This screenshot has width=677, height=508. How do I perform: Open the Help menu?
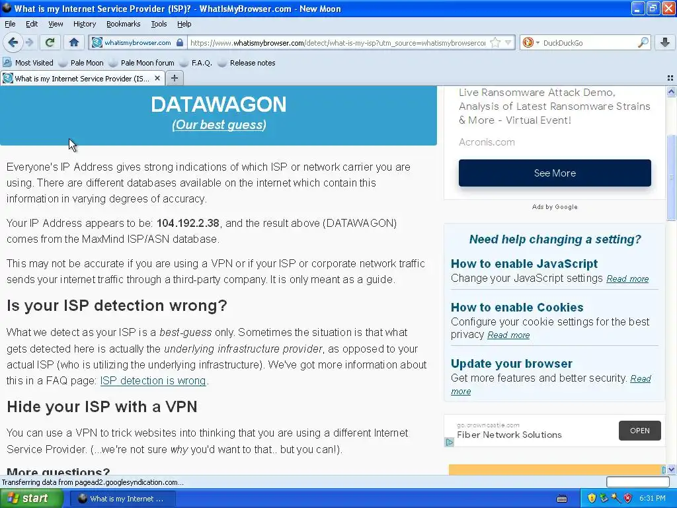(184, 24)
